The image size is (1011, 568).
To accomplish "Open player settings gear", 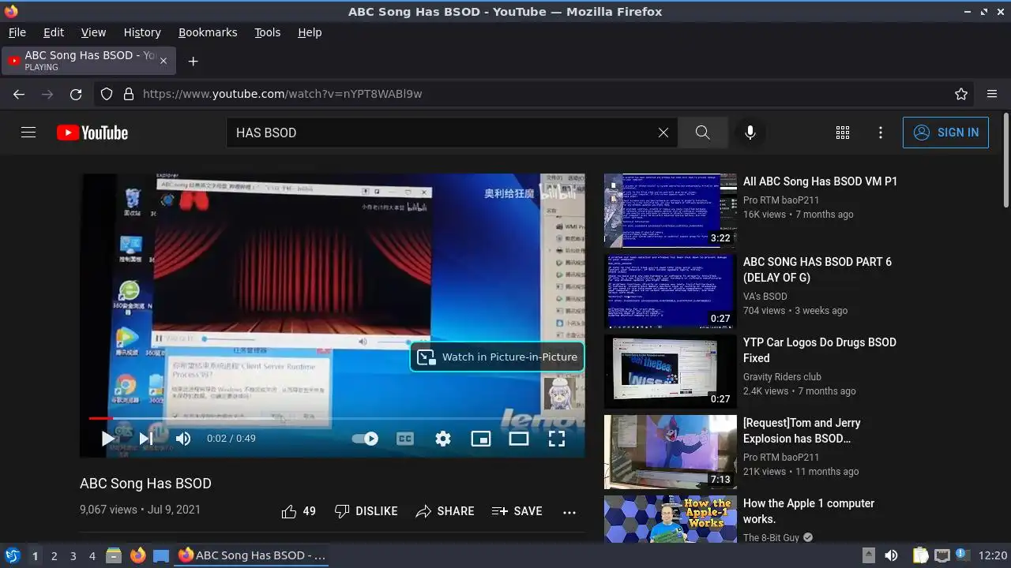I will pyautogui.click(x=443, y=439).
